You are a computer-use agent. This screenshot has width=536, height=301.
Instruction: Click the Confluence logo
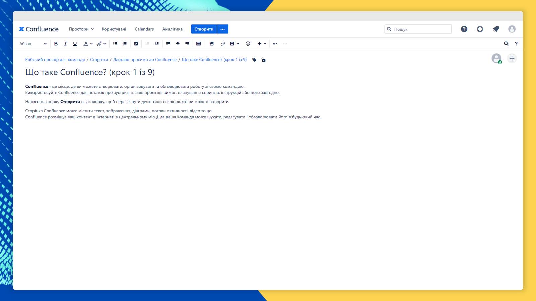(x=39, y=29)
